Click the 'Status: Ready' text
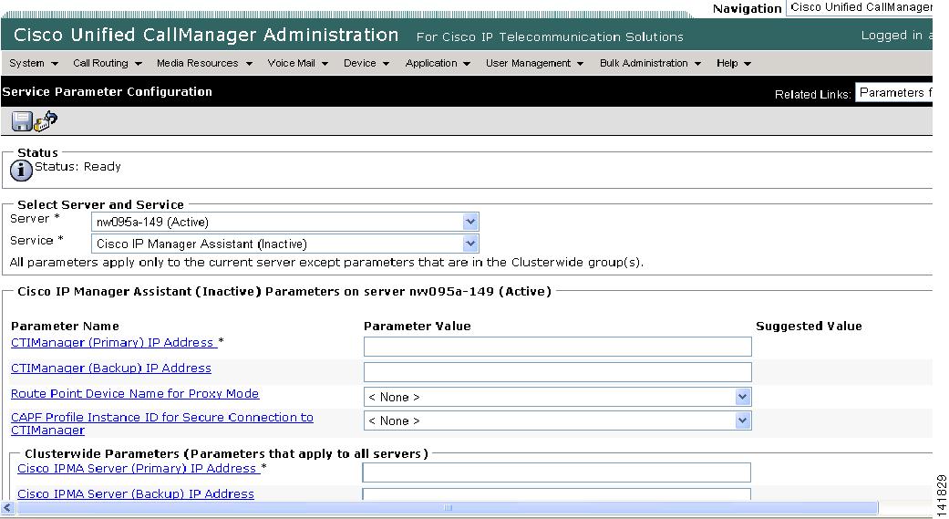The width and height of the screenshot is (949, 519). click(77, 167)
